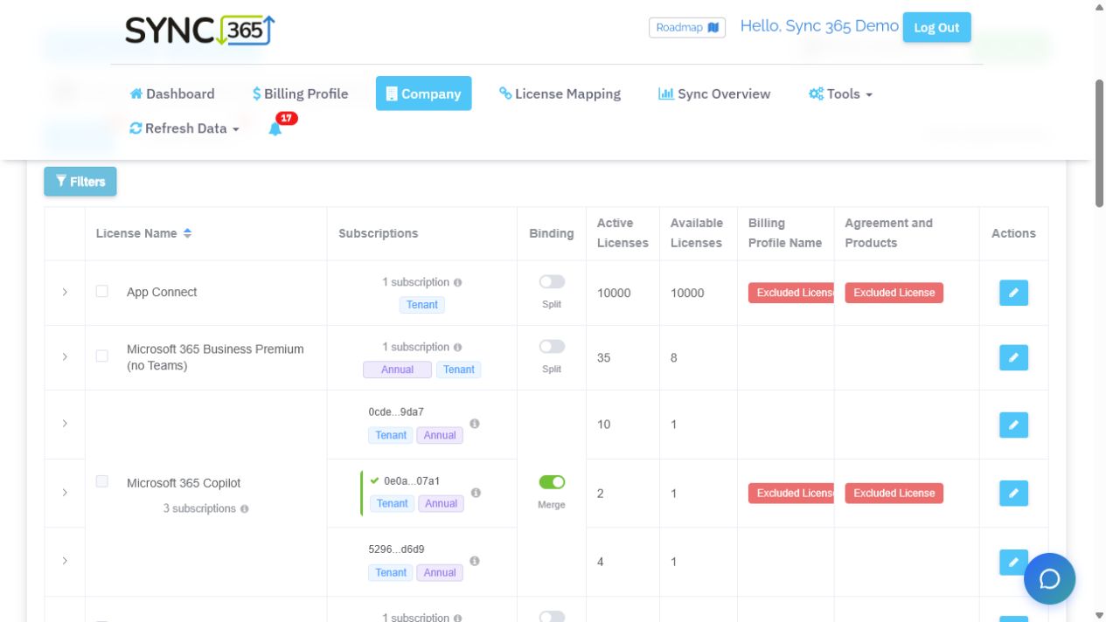Click the Tenant tag for Business Premium
This screenshot has height=622, width=1106.
click(x=459, y=370)
